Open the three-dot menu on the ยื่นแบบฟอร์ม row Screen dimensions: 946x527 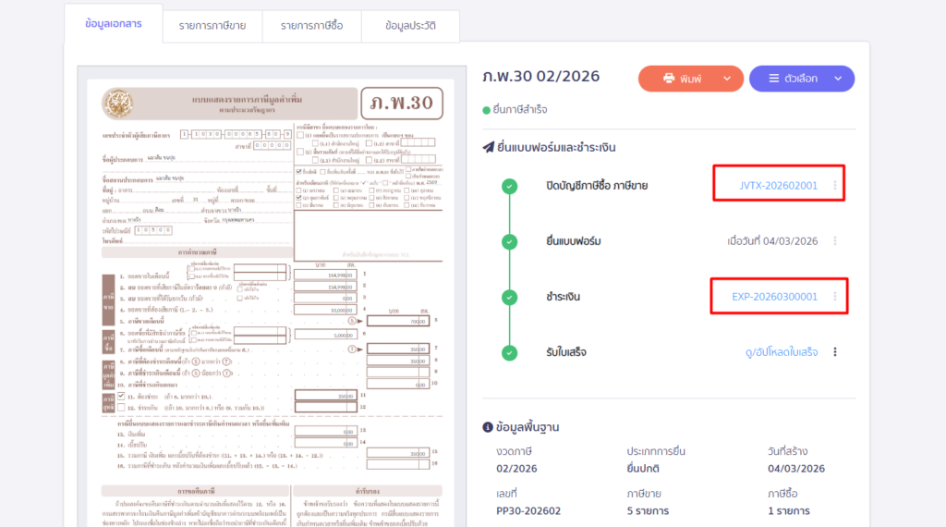click(835, 241)
